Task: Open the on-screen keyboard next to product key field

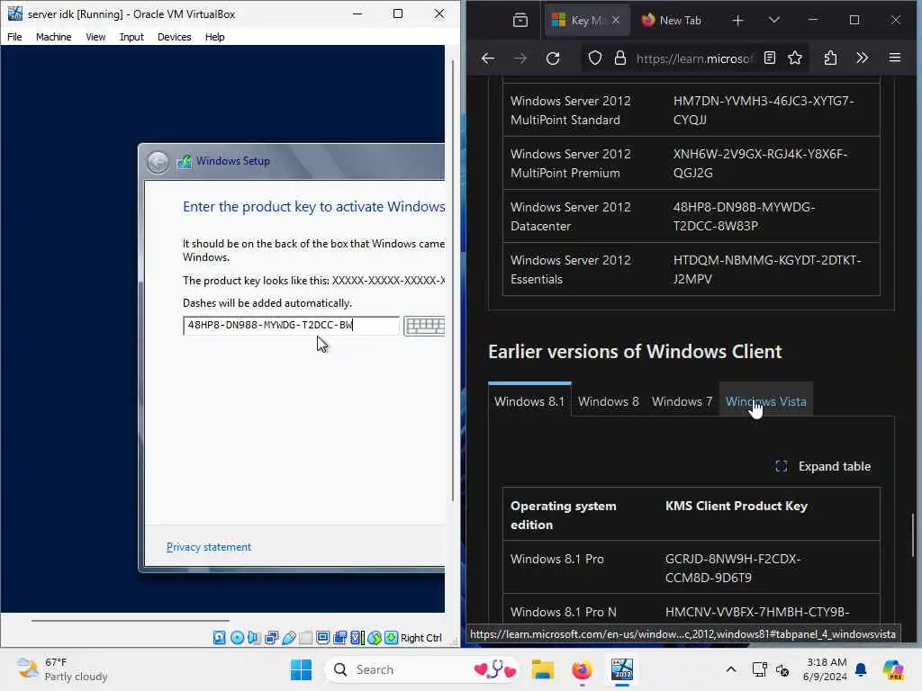Action: tap(425, 326)
